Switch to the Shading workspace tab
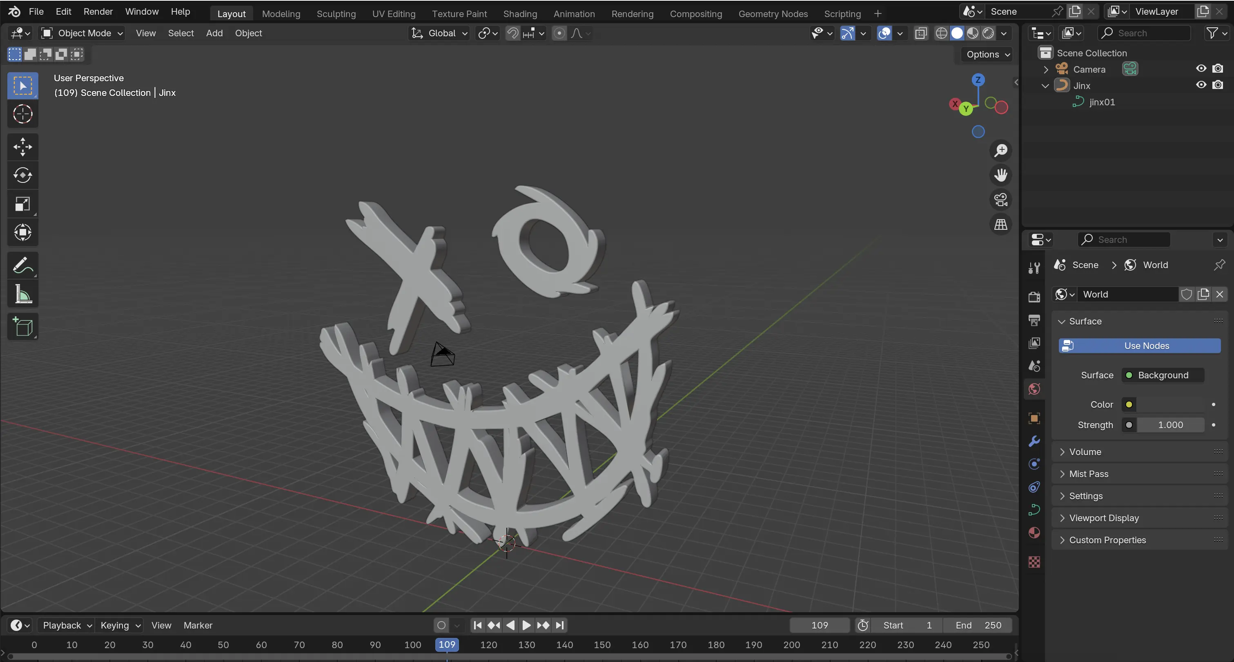 520,14
